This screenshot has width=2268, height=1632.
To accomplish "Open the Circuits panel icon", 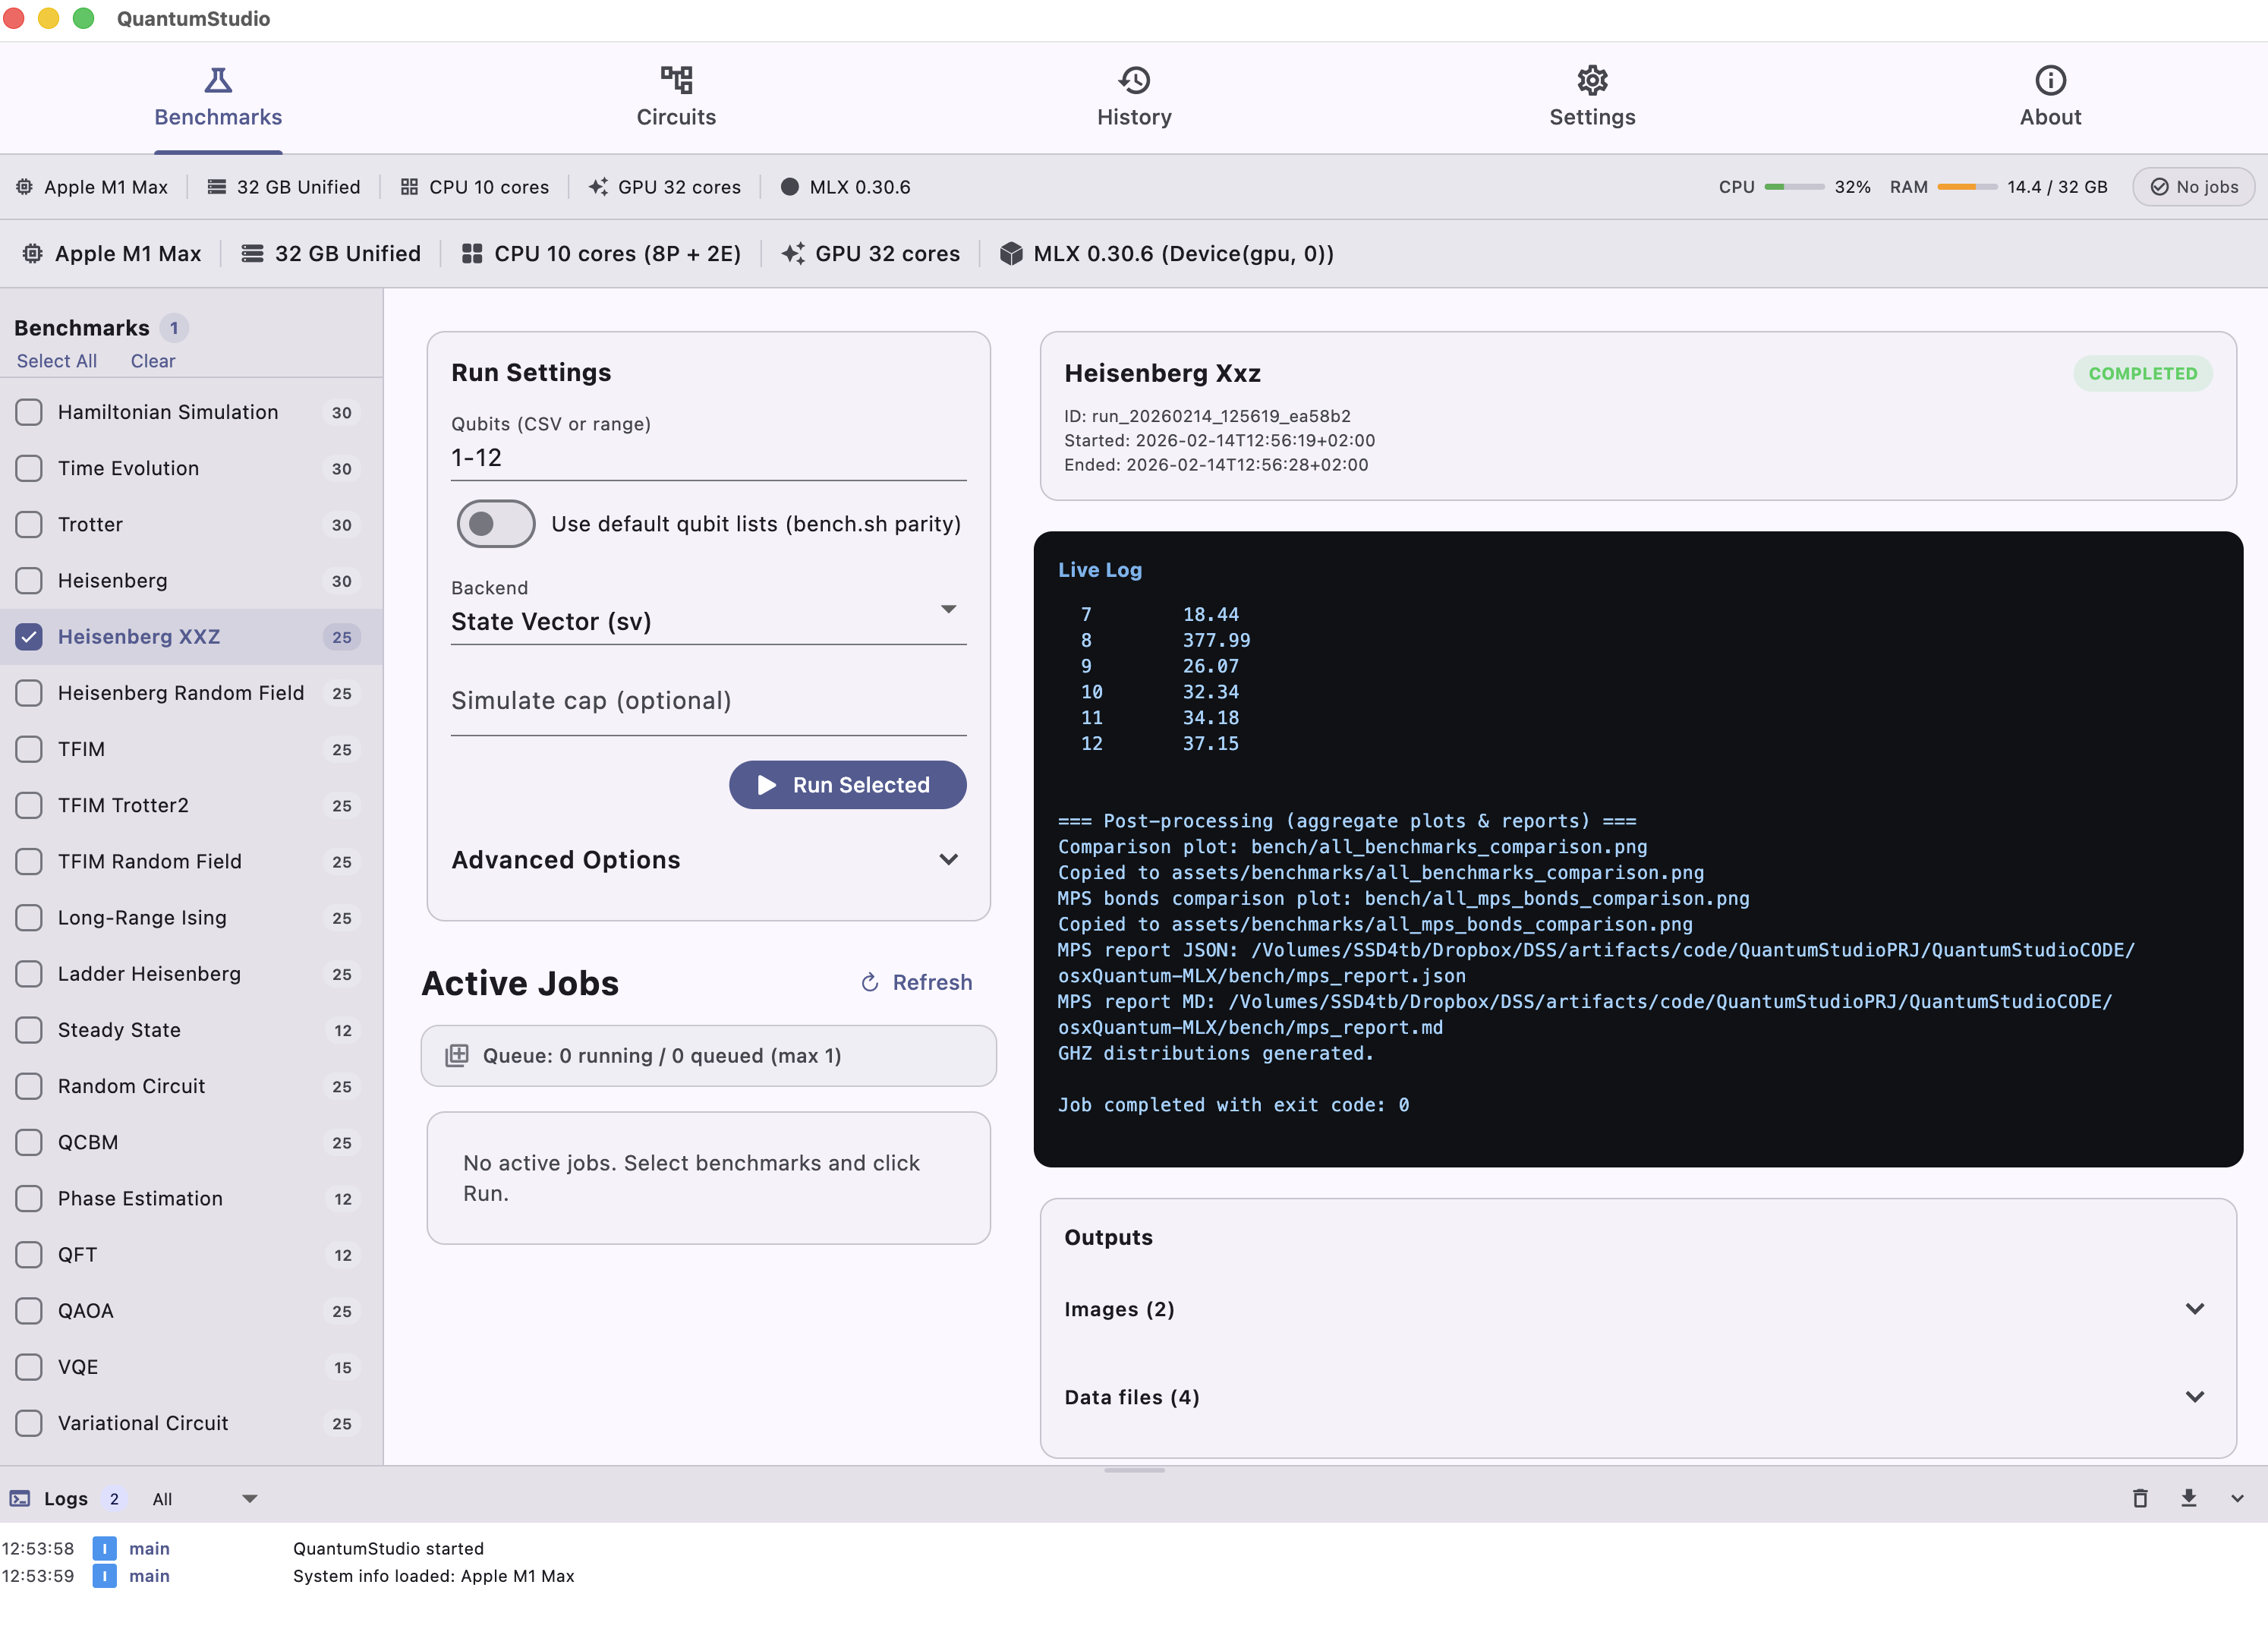I will point(676,80).
